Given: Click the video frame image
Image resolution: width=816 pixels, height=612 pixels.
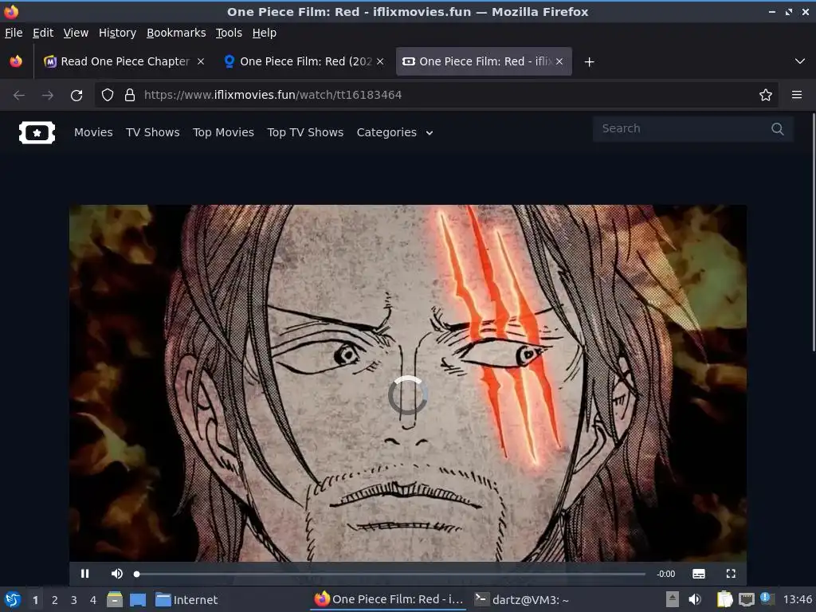Looking at the screenshot, I should 408,383.
